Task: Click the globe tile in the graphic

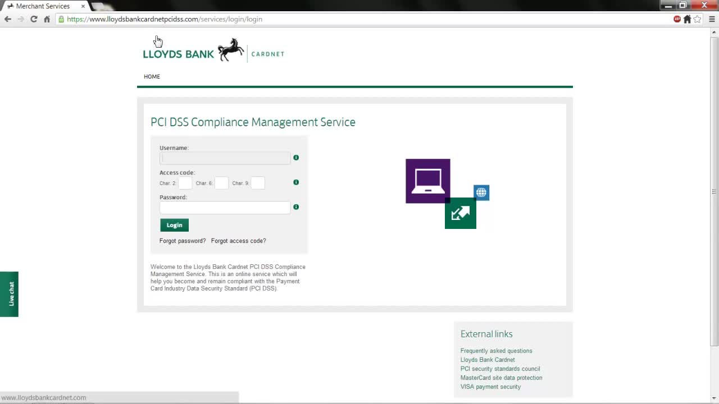Action: click(x=481, y=192)
